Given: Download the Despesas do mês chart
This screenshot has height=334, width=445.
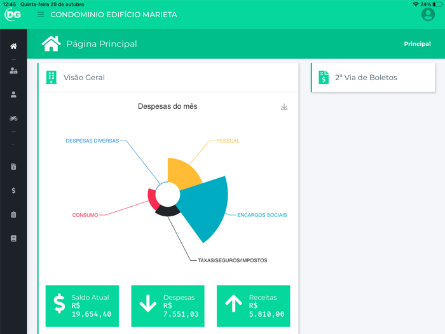Looking at the screenshot, I should [x=284, y=107].
